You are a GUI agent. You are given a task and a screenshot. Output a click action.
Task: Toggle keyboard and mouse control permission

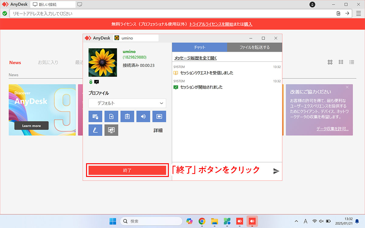click(x=95, y=116)
